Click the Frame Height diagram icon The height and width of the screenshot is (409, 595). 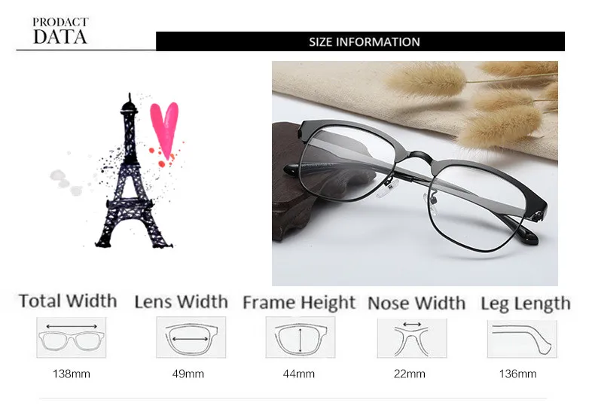(301, 337)
